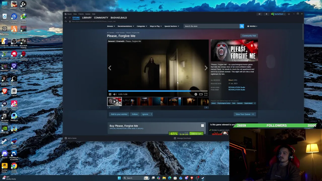Click Add a Game in Steam footer
The image size is (322, 181).
71,138
